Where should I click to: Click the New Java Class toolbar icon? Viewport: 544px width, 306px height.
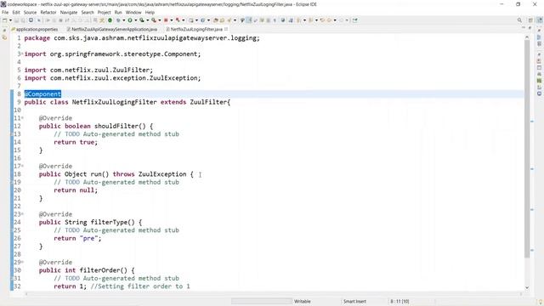202,20
